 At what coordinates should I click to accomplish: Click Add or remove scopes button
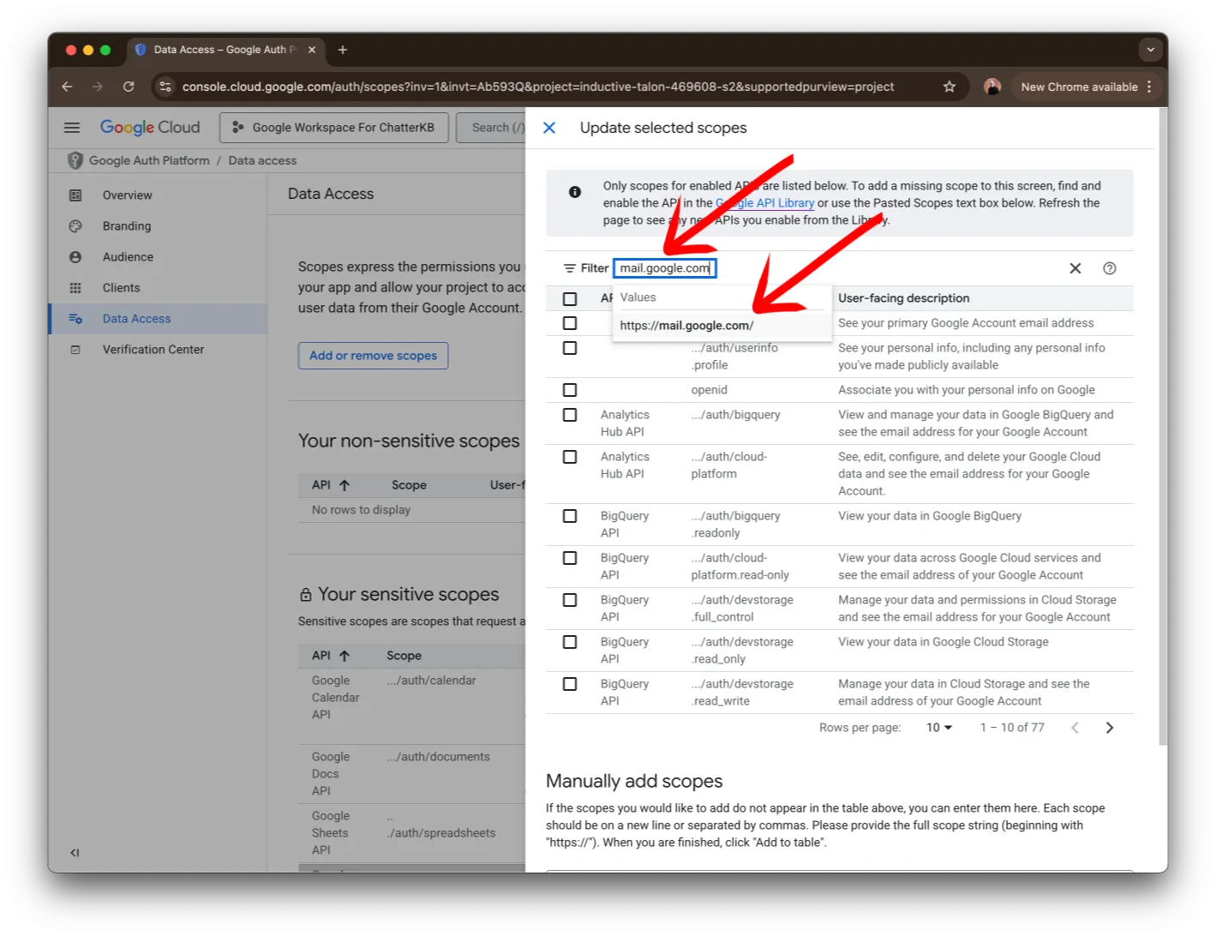pos(373,356)
